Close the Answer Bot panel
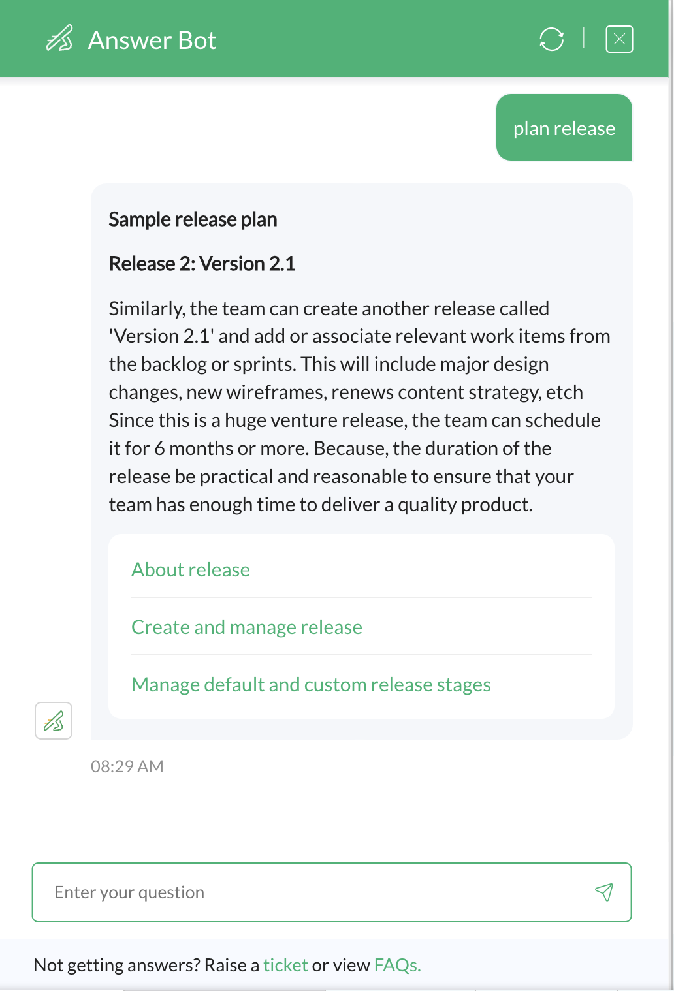674x991 pixels. click(619, 39)
